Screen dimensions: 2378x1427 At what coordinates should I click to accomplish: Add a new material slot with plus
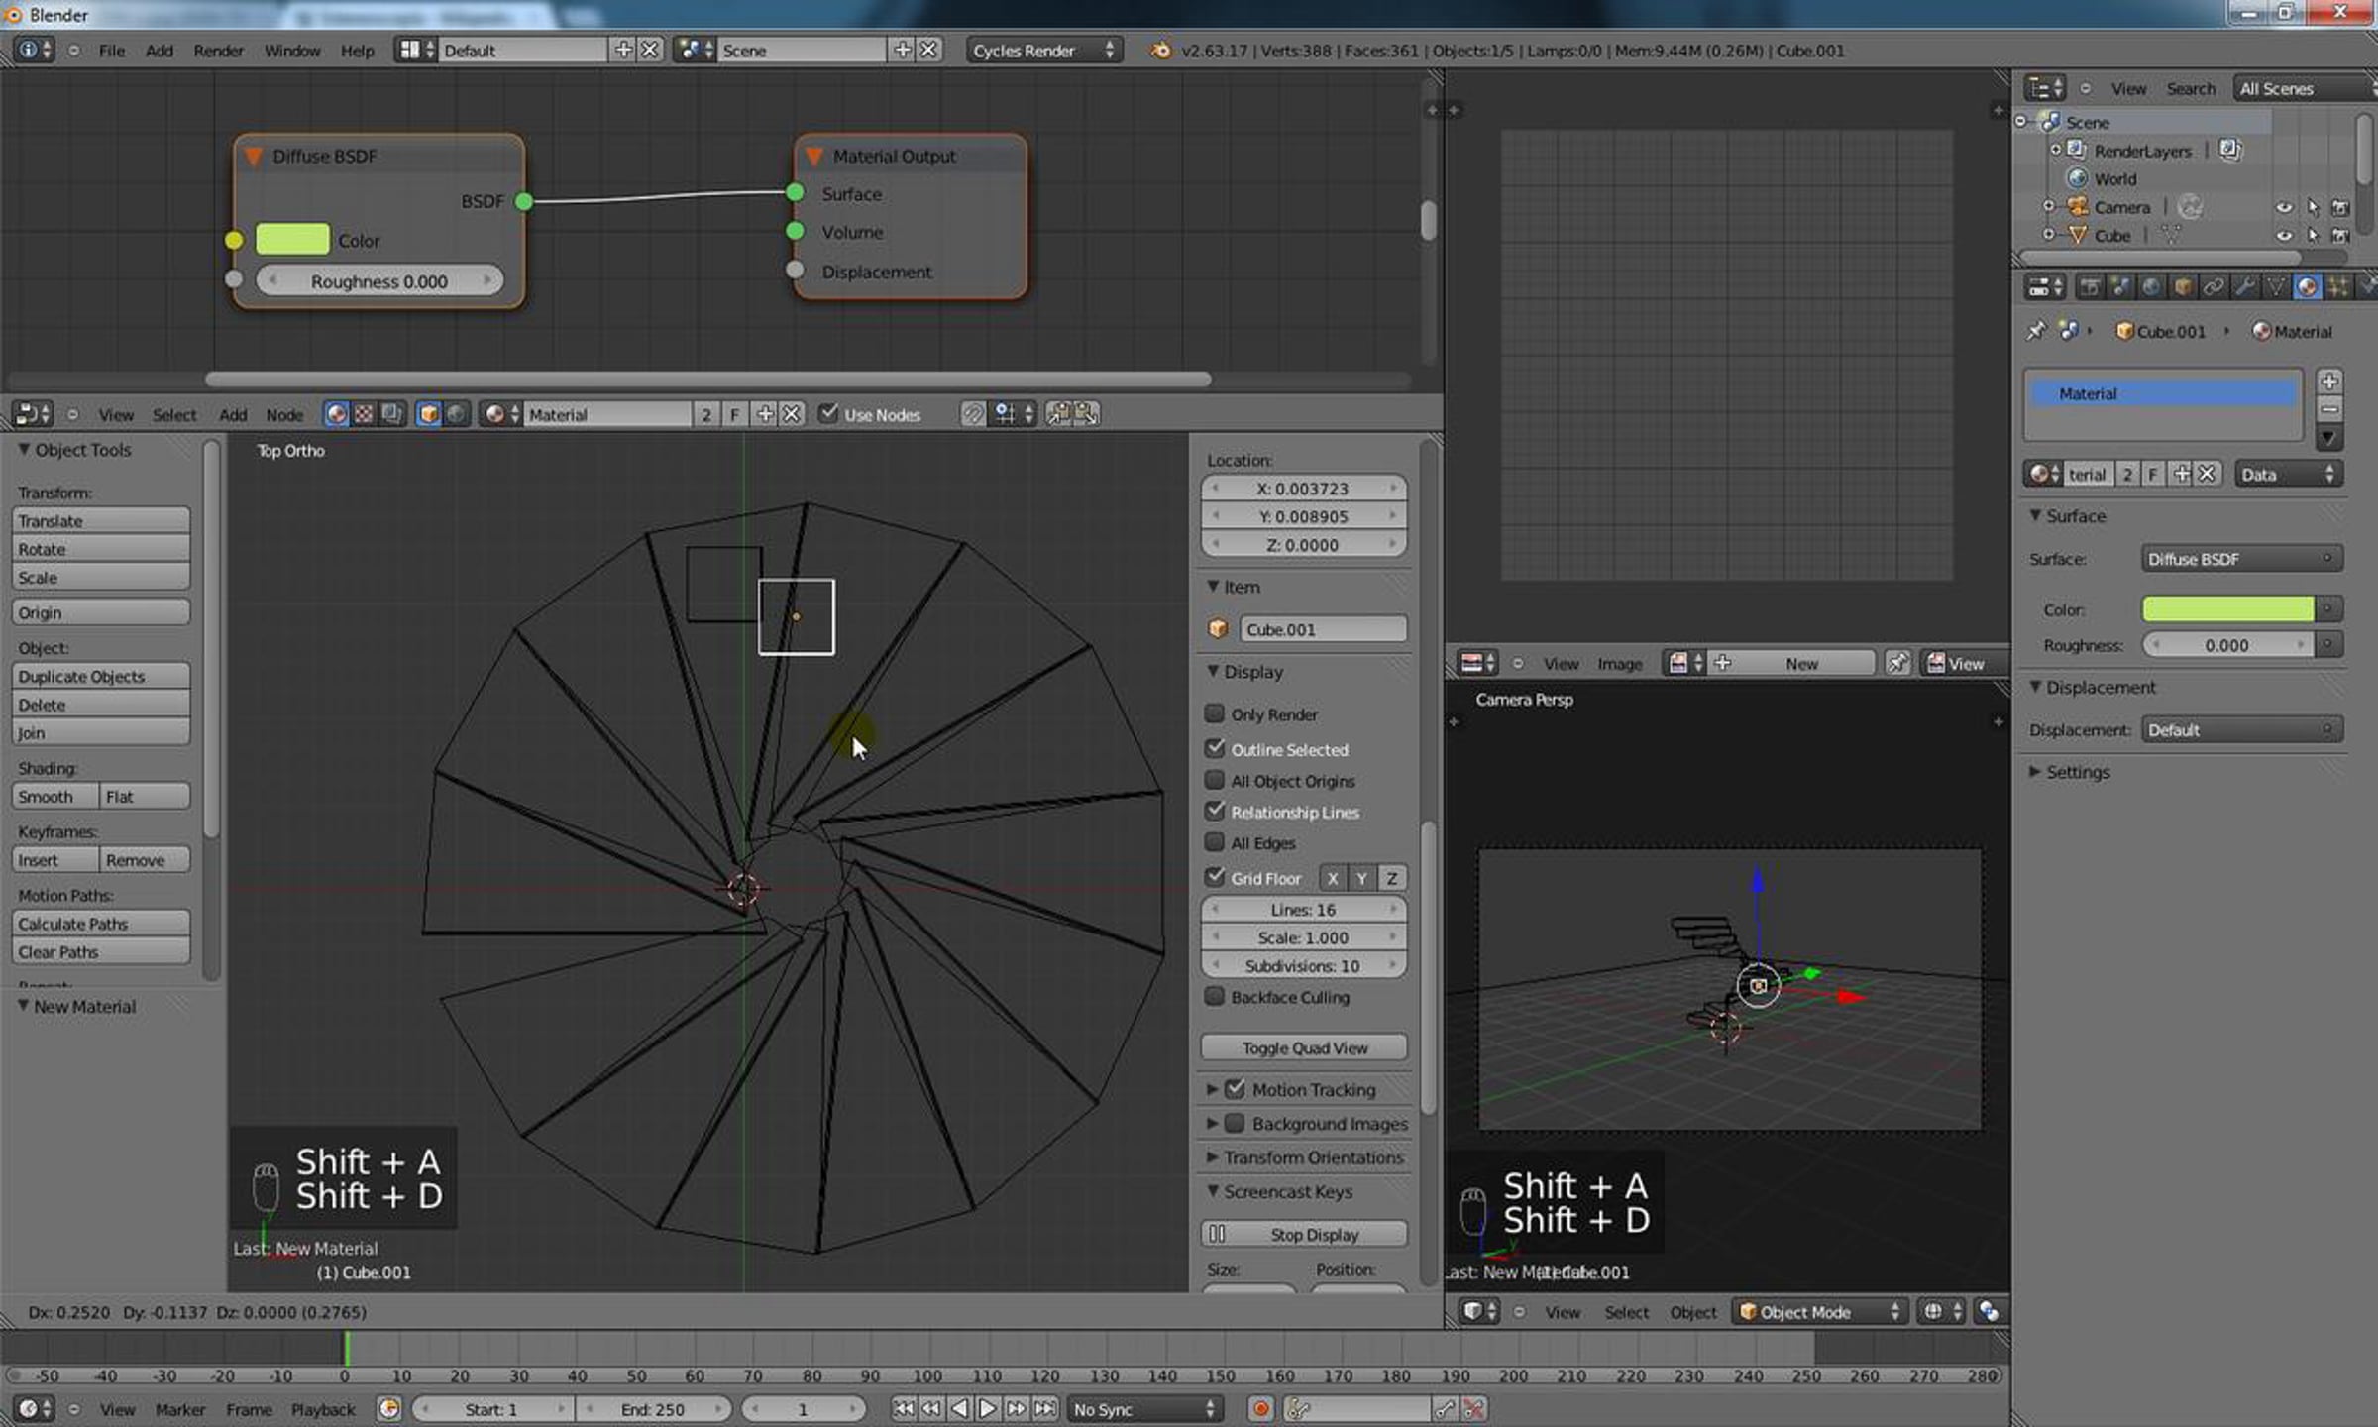[x=2329, y=381]
